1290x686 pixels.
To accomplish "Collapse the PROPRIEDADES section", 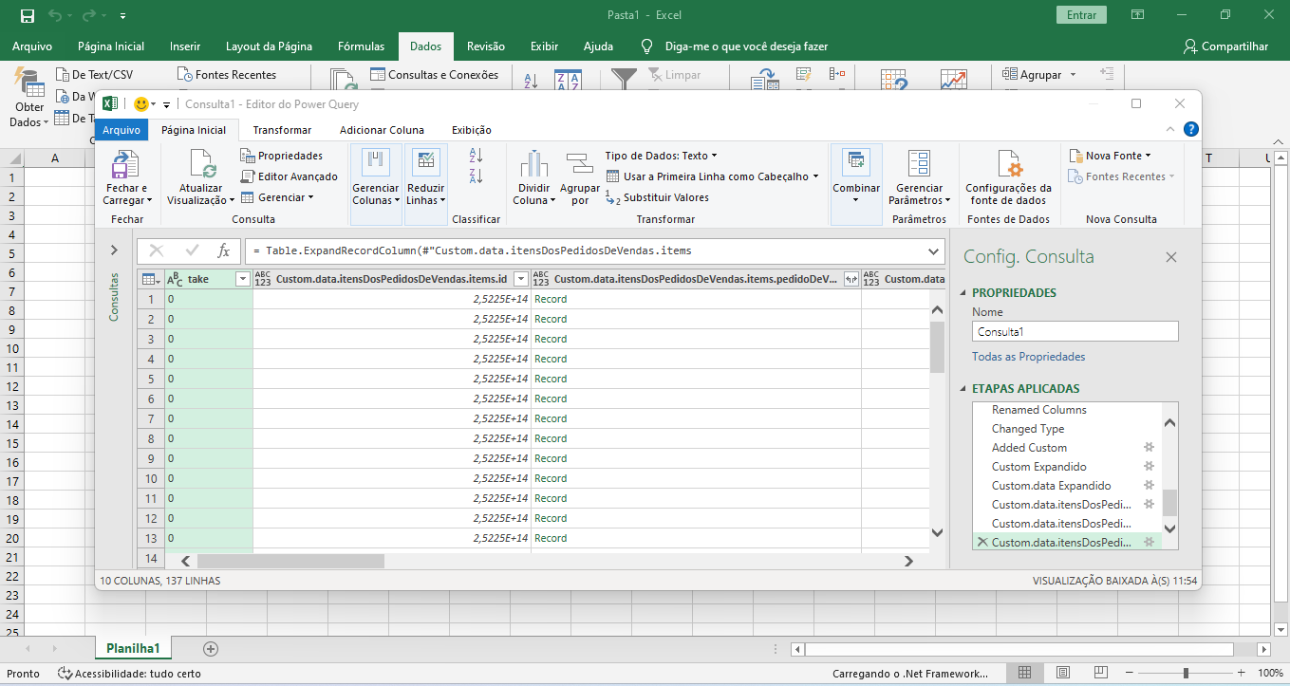I will (x=964, y=293).
